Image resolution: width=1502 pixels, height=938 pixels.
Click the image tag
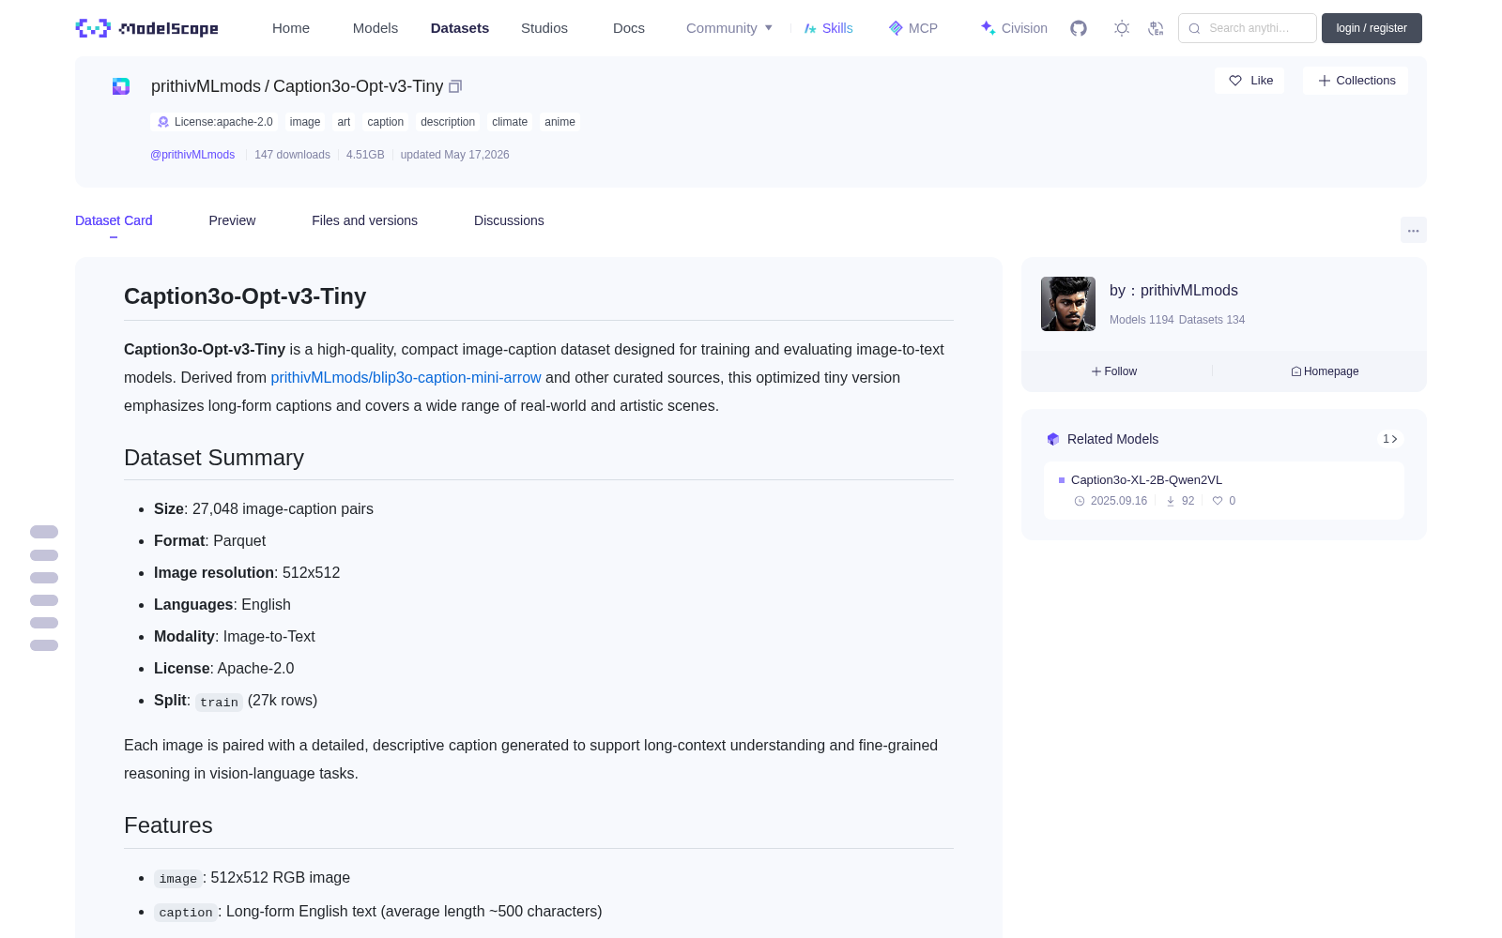305,122
